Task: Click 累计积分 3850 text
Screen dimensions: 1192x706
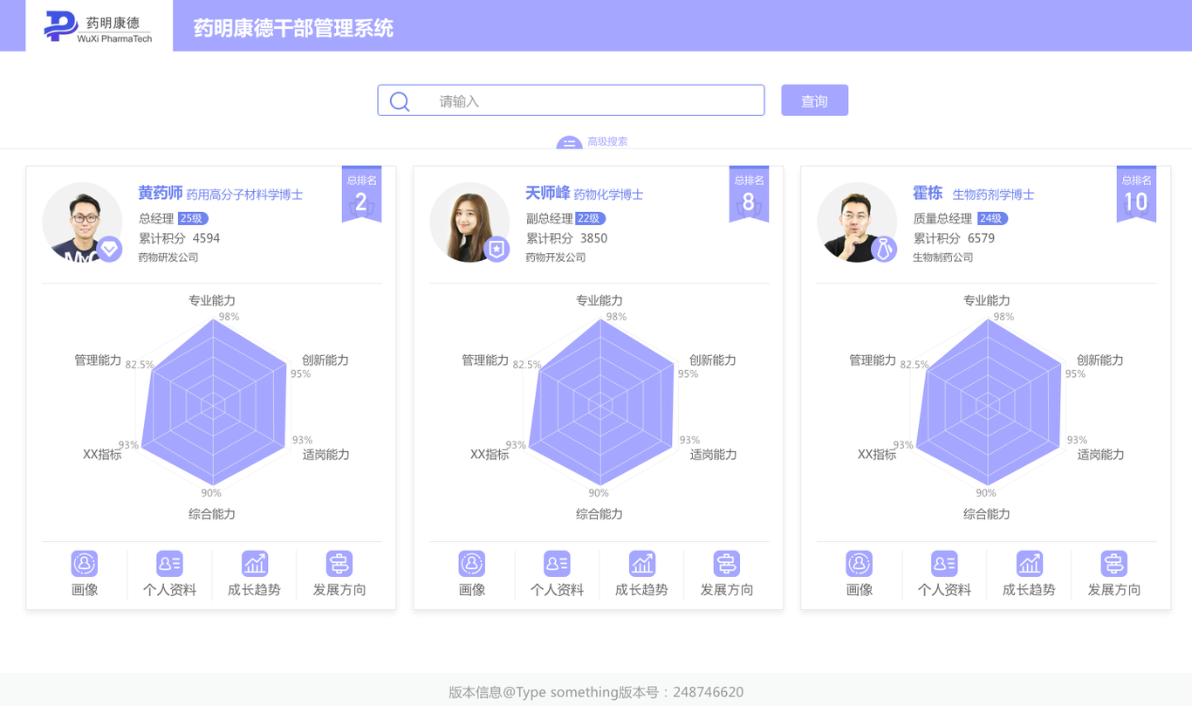Action: [566, 238]
